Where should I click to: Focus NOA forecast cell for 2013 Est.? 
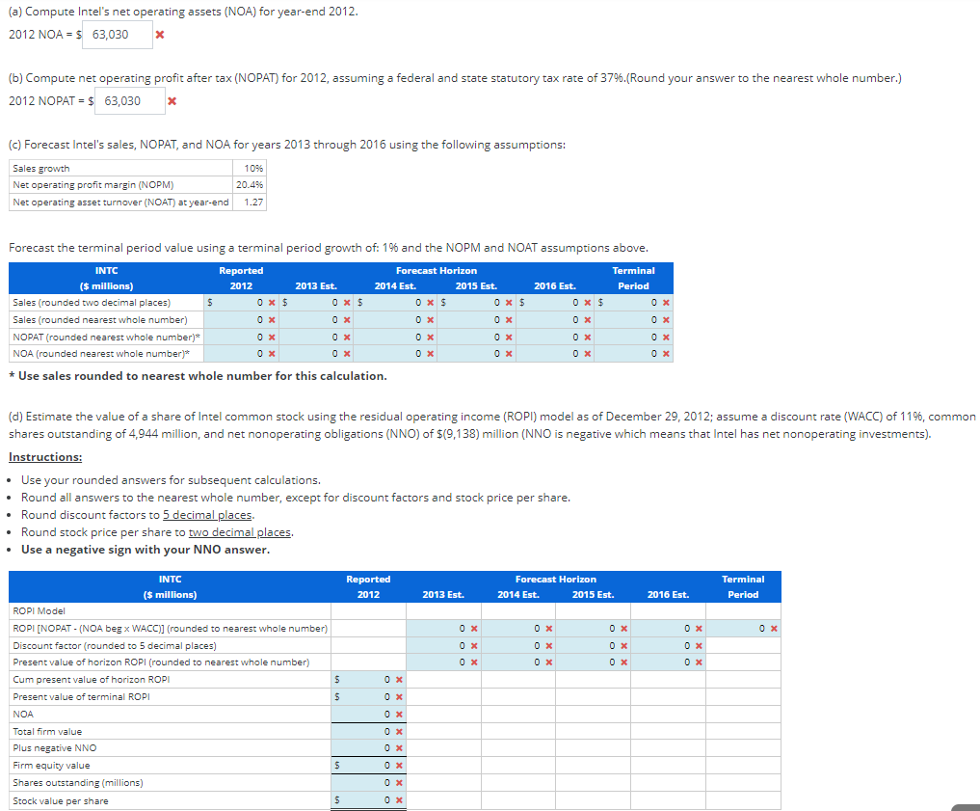click(x=316, y=354)
